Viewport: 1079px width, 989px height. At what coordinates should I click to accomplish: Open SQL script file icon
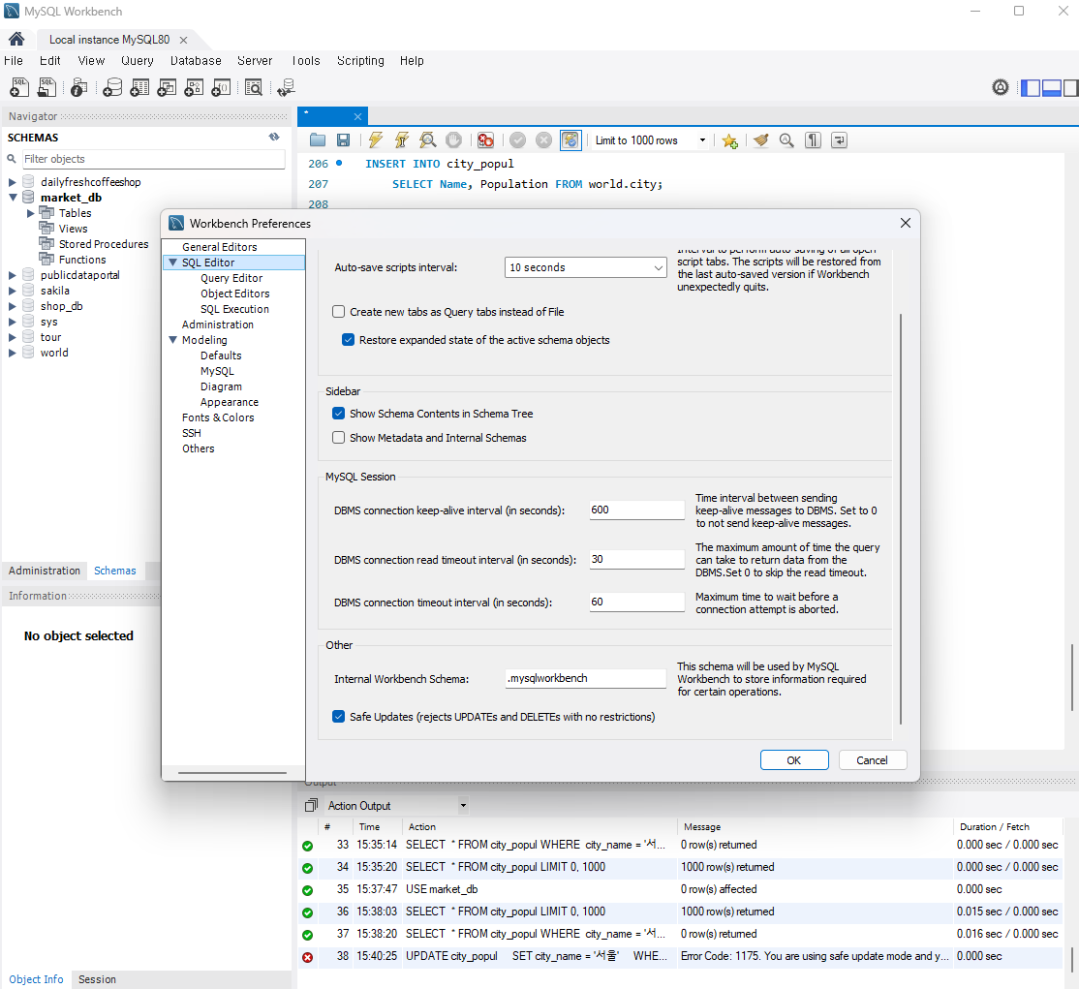(x=46, y=87)
